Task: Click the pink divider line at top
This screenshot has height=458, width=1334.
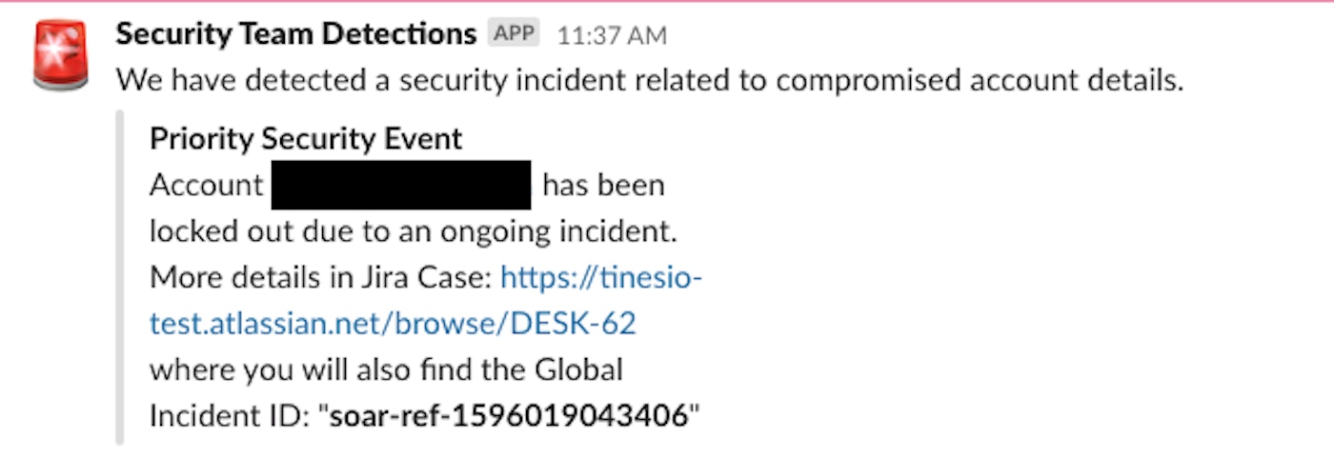Action: click(x=667, y=2)
